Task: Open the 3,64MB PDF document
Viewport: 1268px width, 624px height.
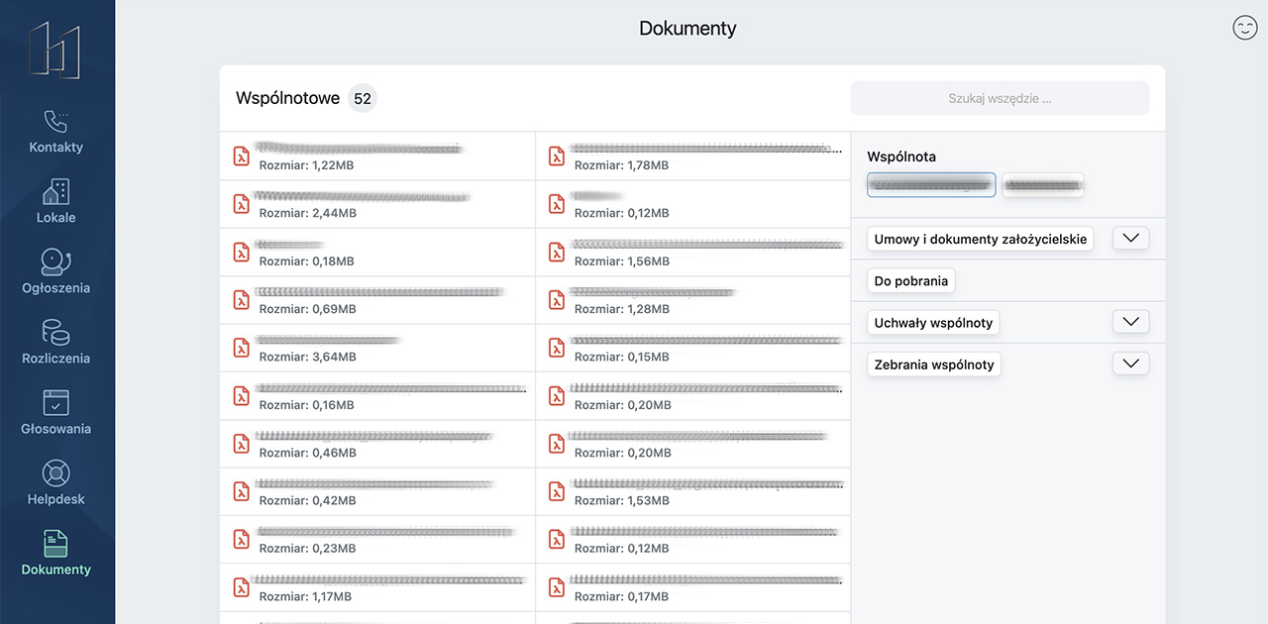Action: pos(376,348)
